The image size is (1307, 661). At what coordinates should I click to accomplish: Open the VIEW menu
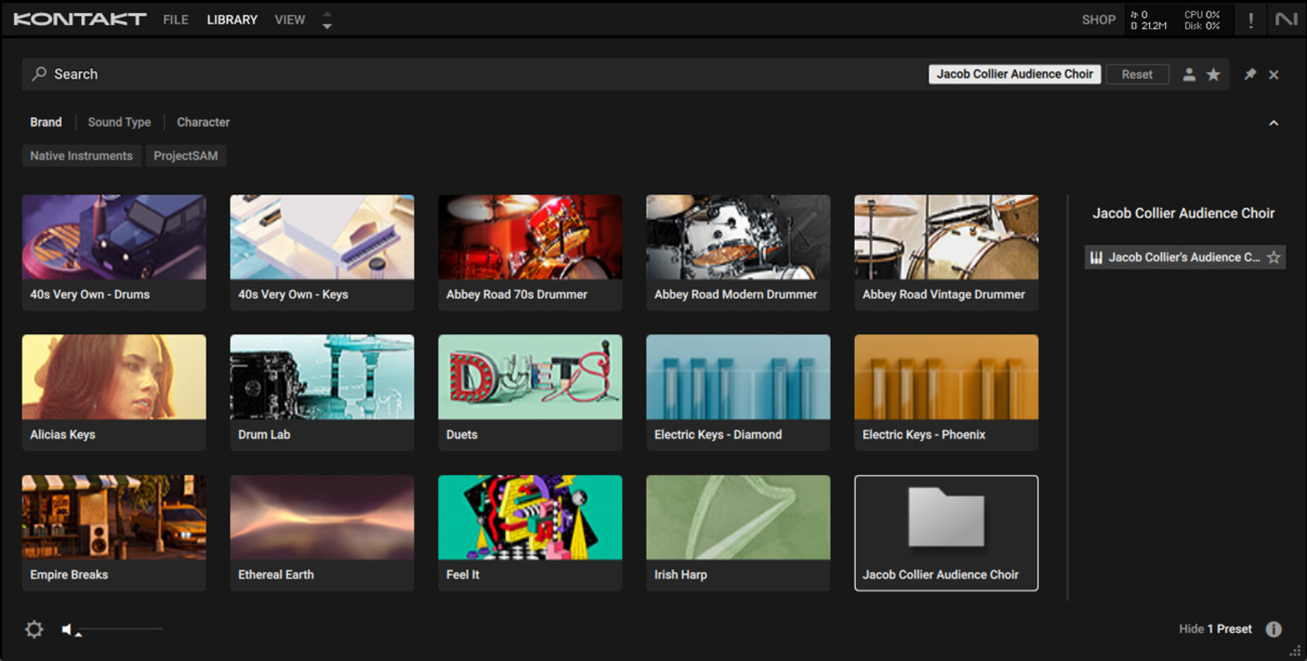[289, 20]
